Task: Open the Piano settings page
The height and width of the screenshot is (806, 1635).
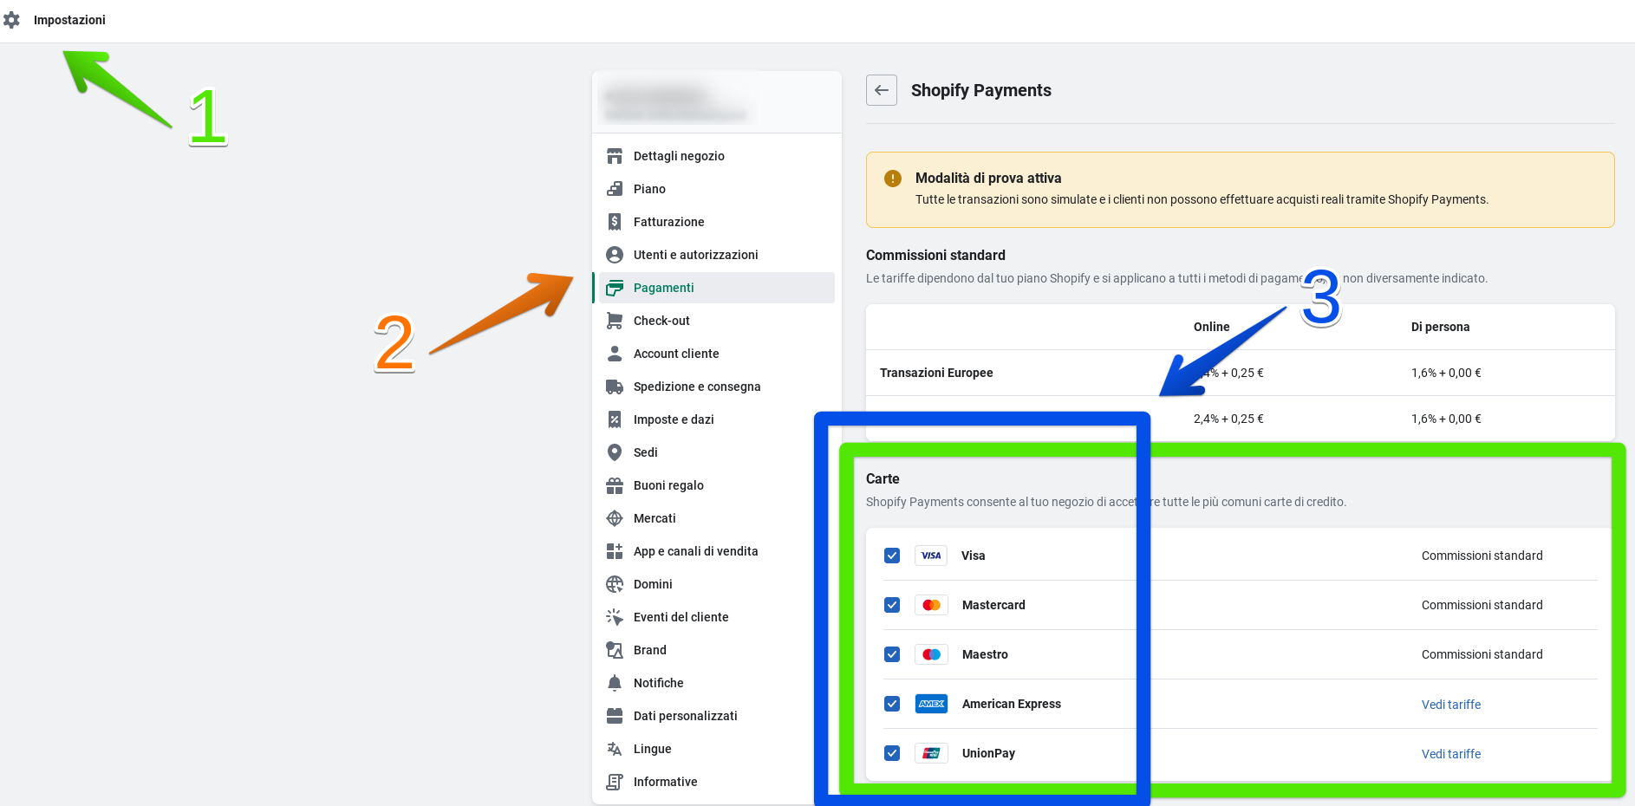Action: pos(716,189)
